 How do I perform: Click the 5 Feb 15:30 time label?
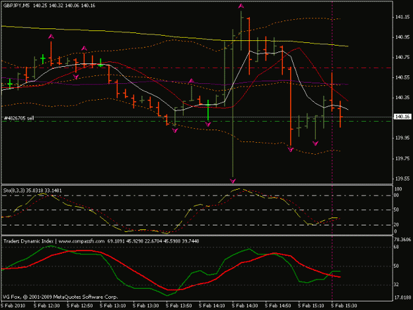(x=344, y=306)
